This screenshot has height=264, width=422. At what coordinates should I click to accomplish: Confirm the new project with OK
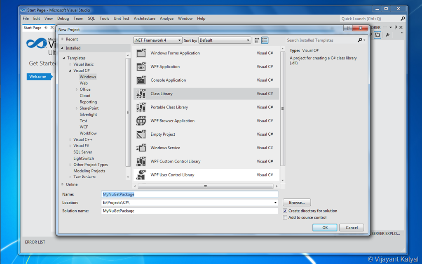point(325,228)
